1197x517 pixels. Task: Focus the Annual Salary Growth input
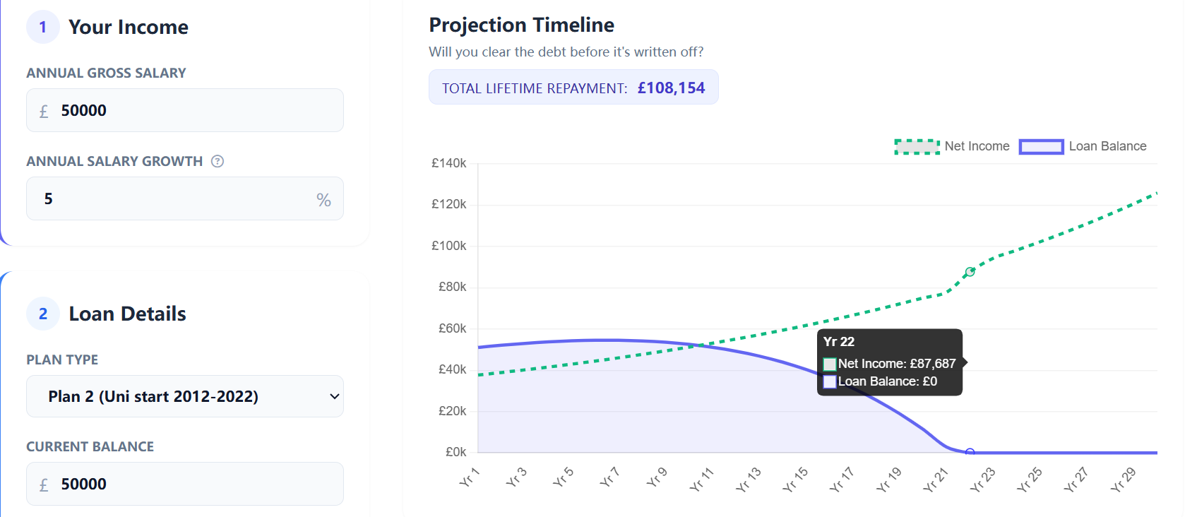coord(177,198)
